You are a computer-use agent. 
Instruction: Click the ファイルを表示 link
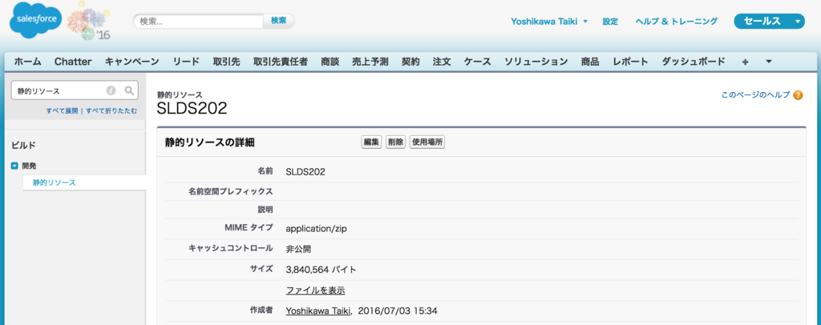pos(315,290)
